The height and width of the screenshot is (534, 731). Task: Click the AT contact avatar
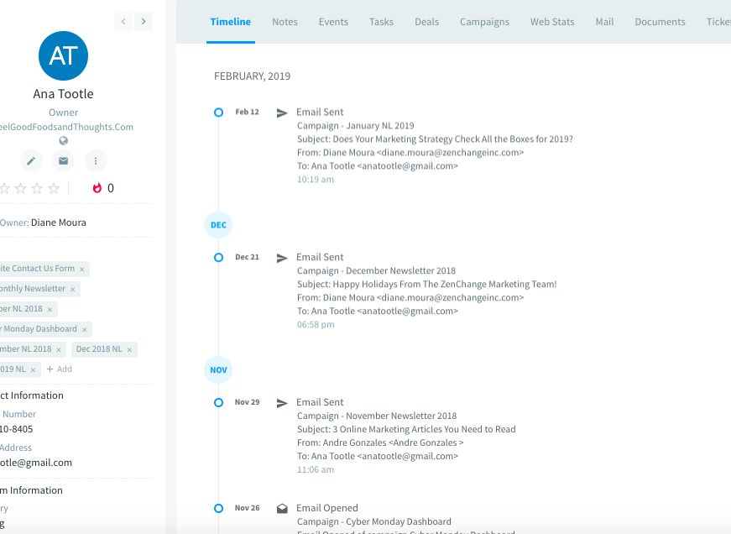[x=64, y=56]
